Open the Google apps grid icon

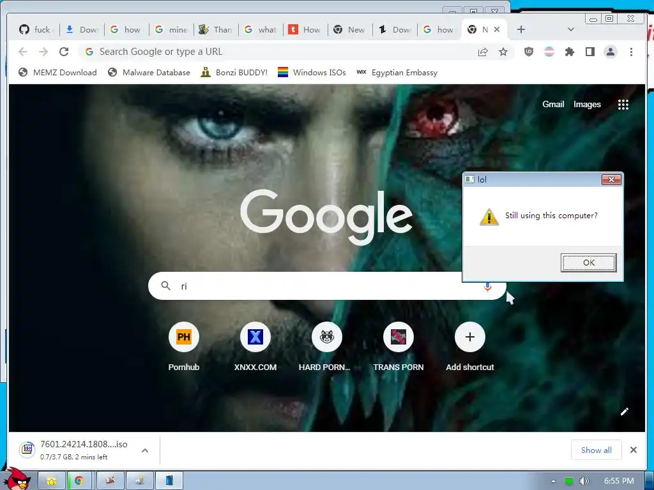pyautogui.click(x=623, y=105)
